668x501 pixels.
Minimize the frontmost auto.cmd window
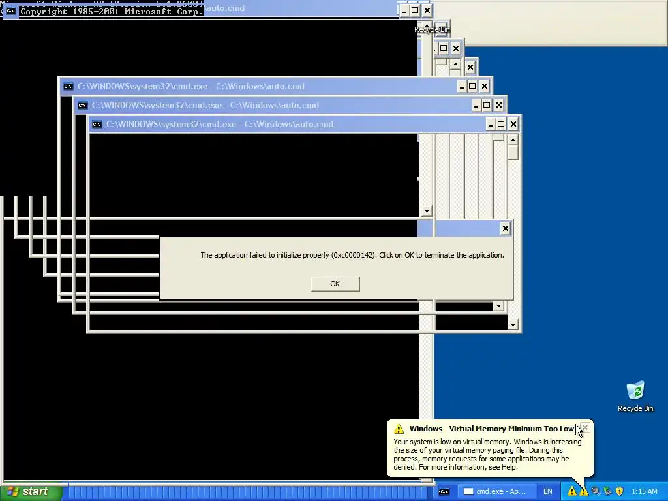coord(491,124)
